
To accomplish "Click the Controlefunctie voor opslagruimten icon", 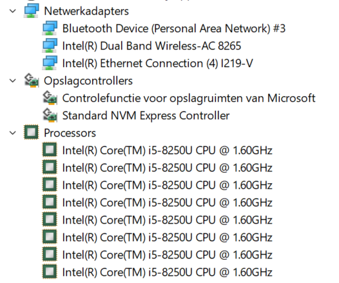I will (x=50, y=98).
